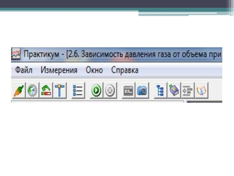The height and width of the screenshot is (176, 234).
Task: Open the Окно menu
Action: [94, 70]
